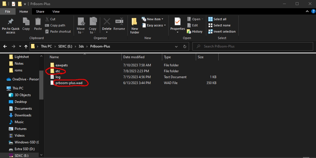This screenshot has height=158, width=316.
Task: Click PrBoom-Plus in address breadcrumb
Action: pyautogui.click(x=100, y=46)
